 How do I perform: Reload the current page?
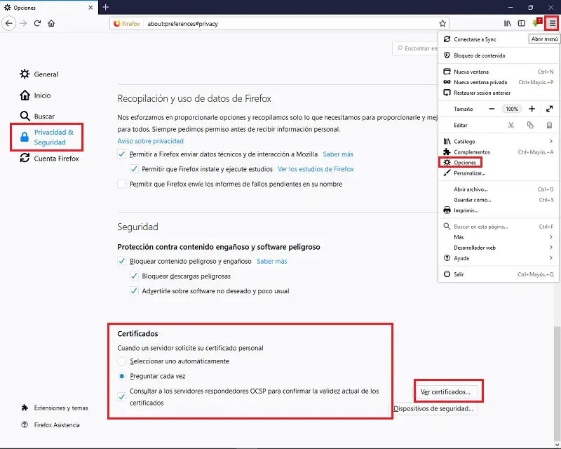[x=37, y=24]
